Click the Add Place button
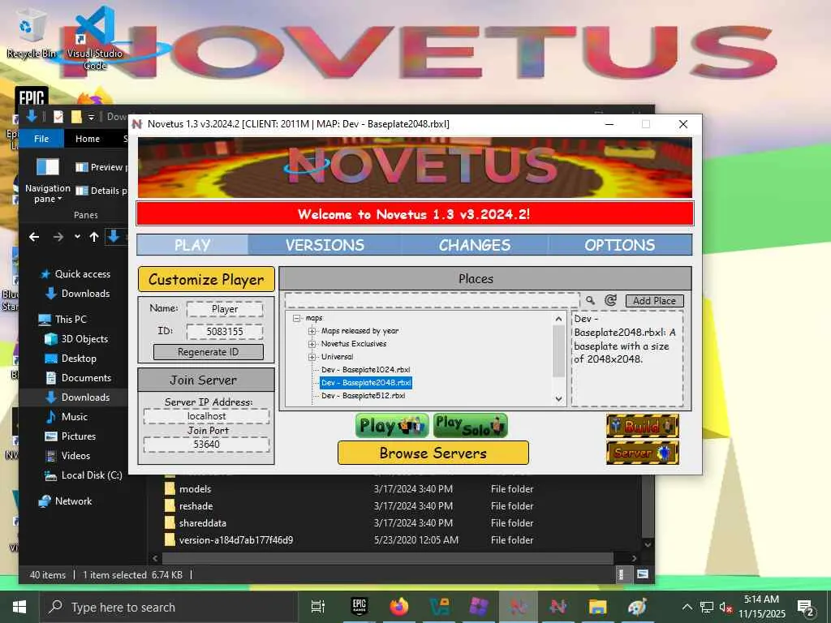The height and width of the screenshot is (623, 831). [655, 300]
